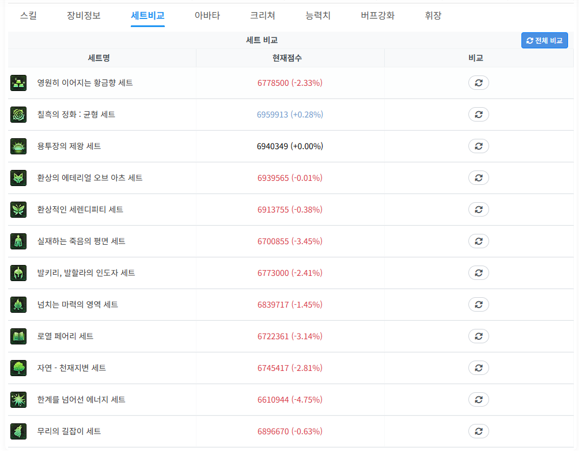Screen dimensions: 579x451
Task: Open the 스킬 tab
Action: pyautogui.click(x=28, y=16)
